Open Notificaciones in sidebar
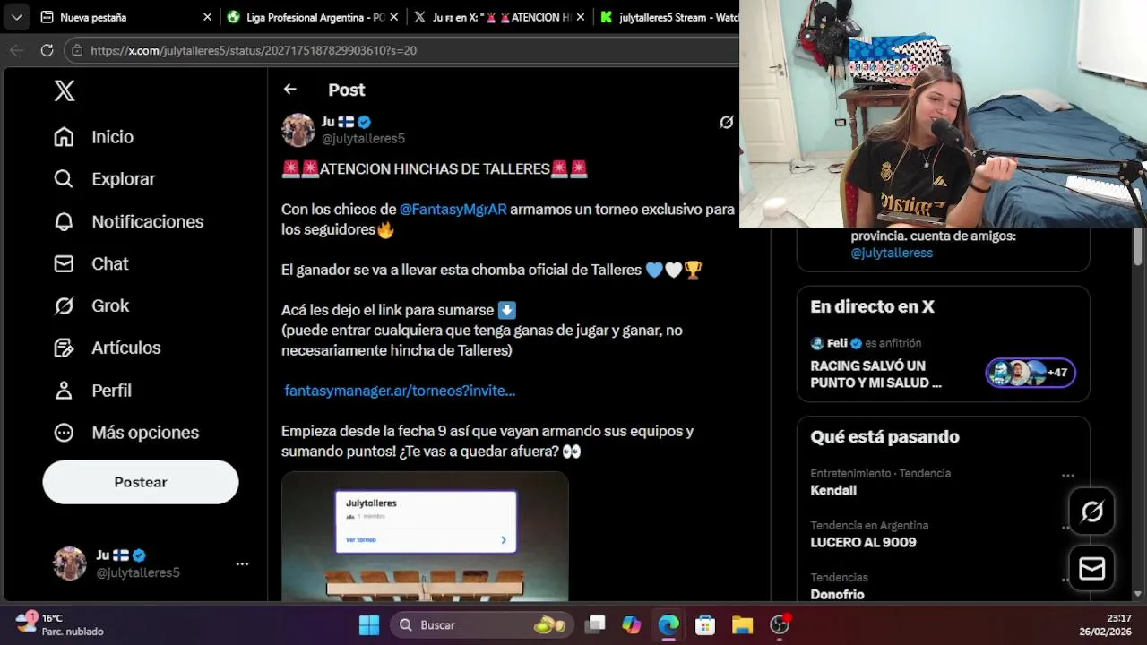 pyautogui.click(x=128, y=221)
